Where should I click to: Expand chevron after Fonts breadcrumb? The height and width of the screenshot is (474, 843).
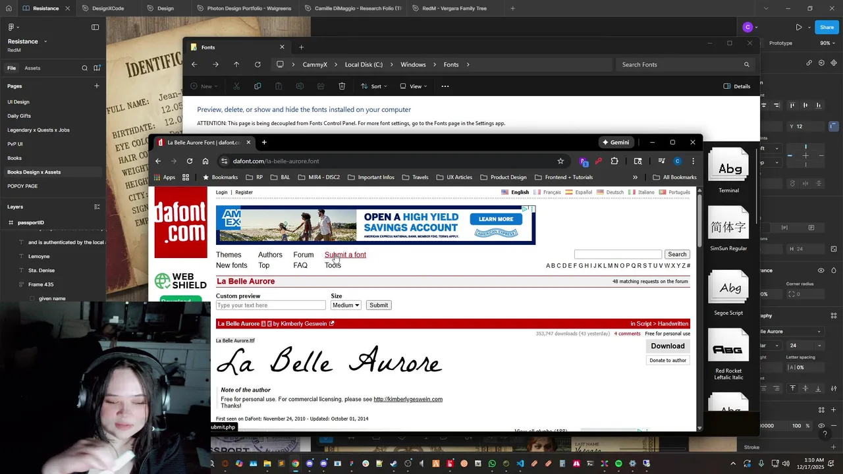pyautogui.click(x=468, y=65)
